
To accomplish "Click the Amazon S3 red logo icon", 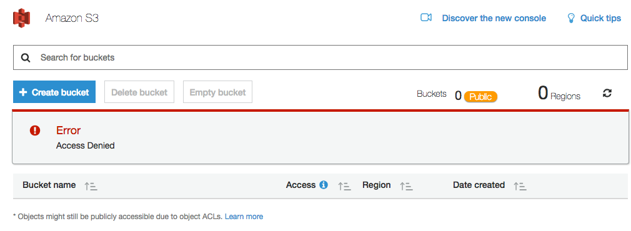I will click(x=22, y=19).
